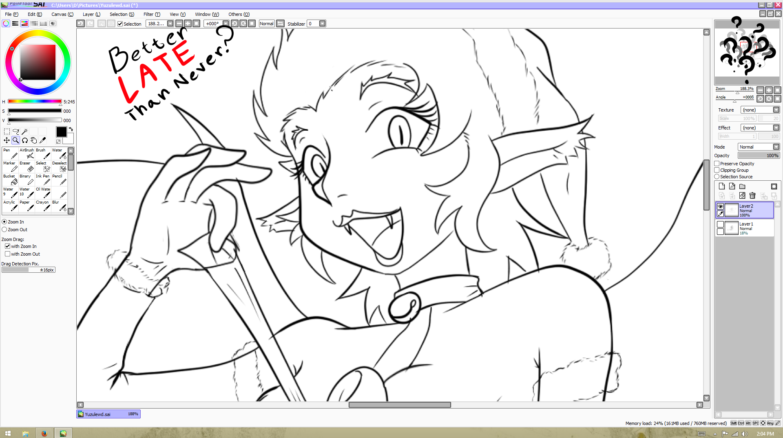783x438 pixels.
Task: Select the Eyedropper color picker tool
Action: pos(42,140)
